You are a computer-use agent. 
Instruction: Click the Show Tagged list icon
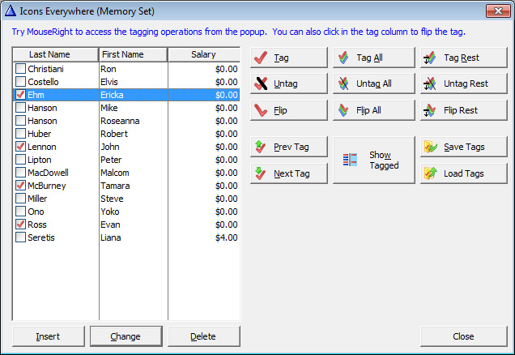[x=350, y=160]
